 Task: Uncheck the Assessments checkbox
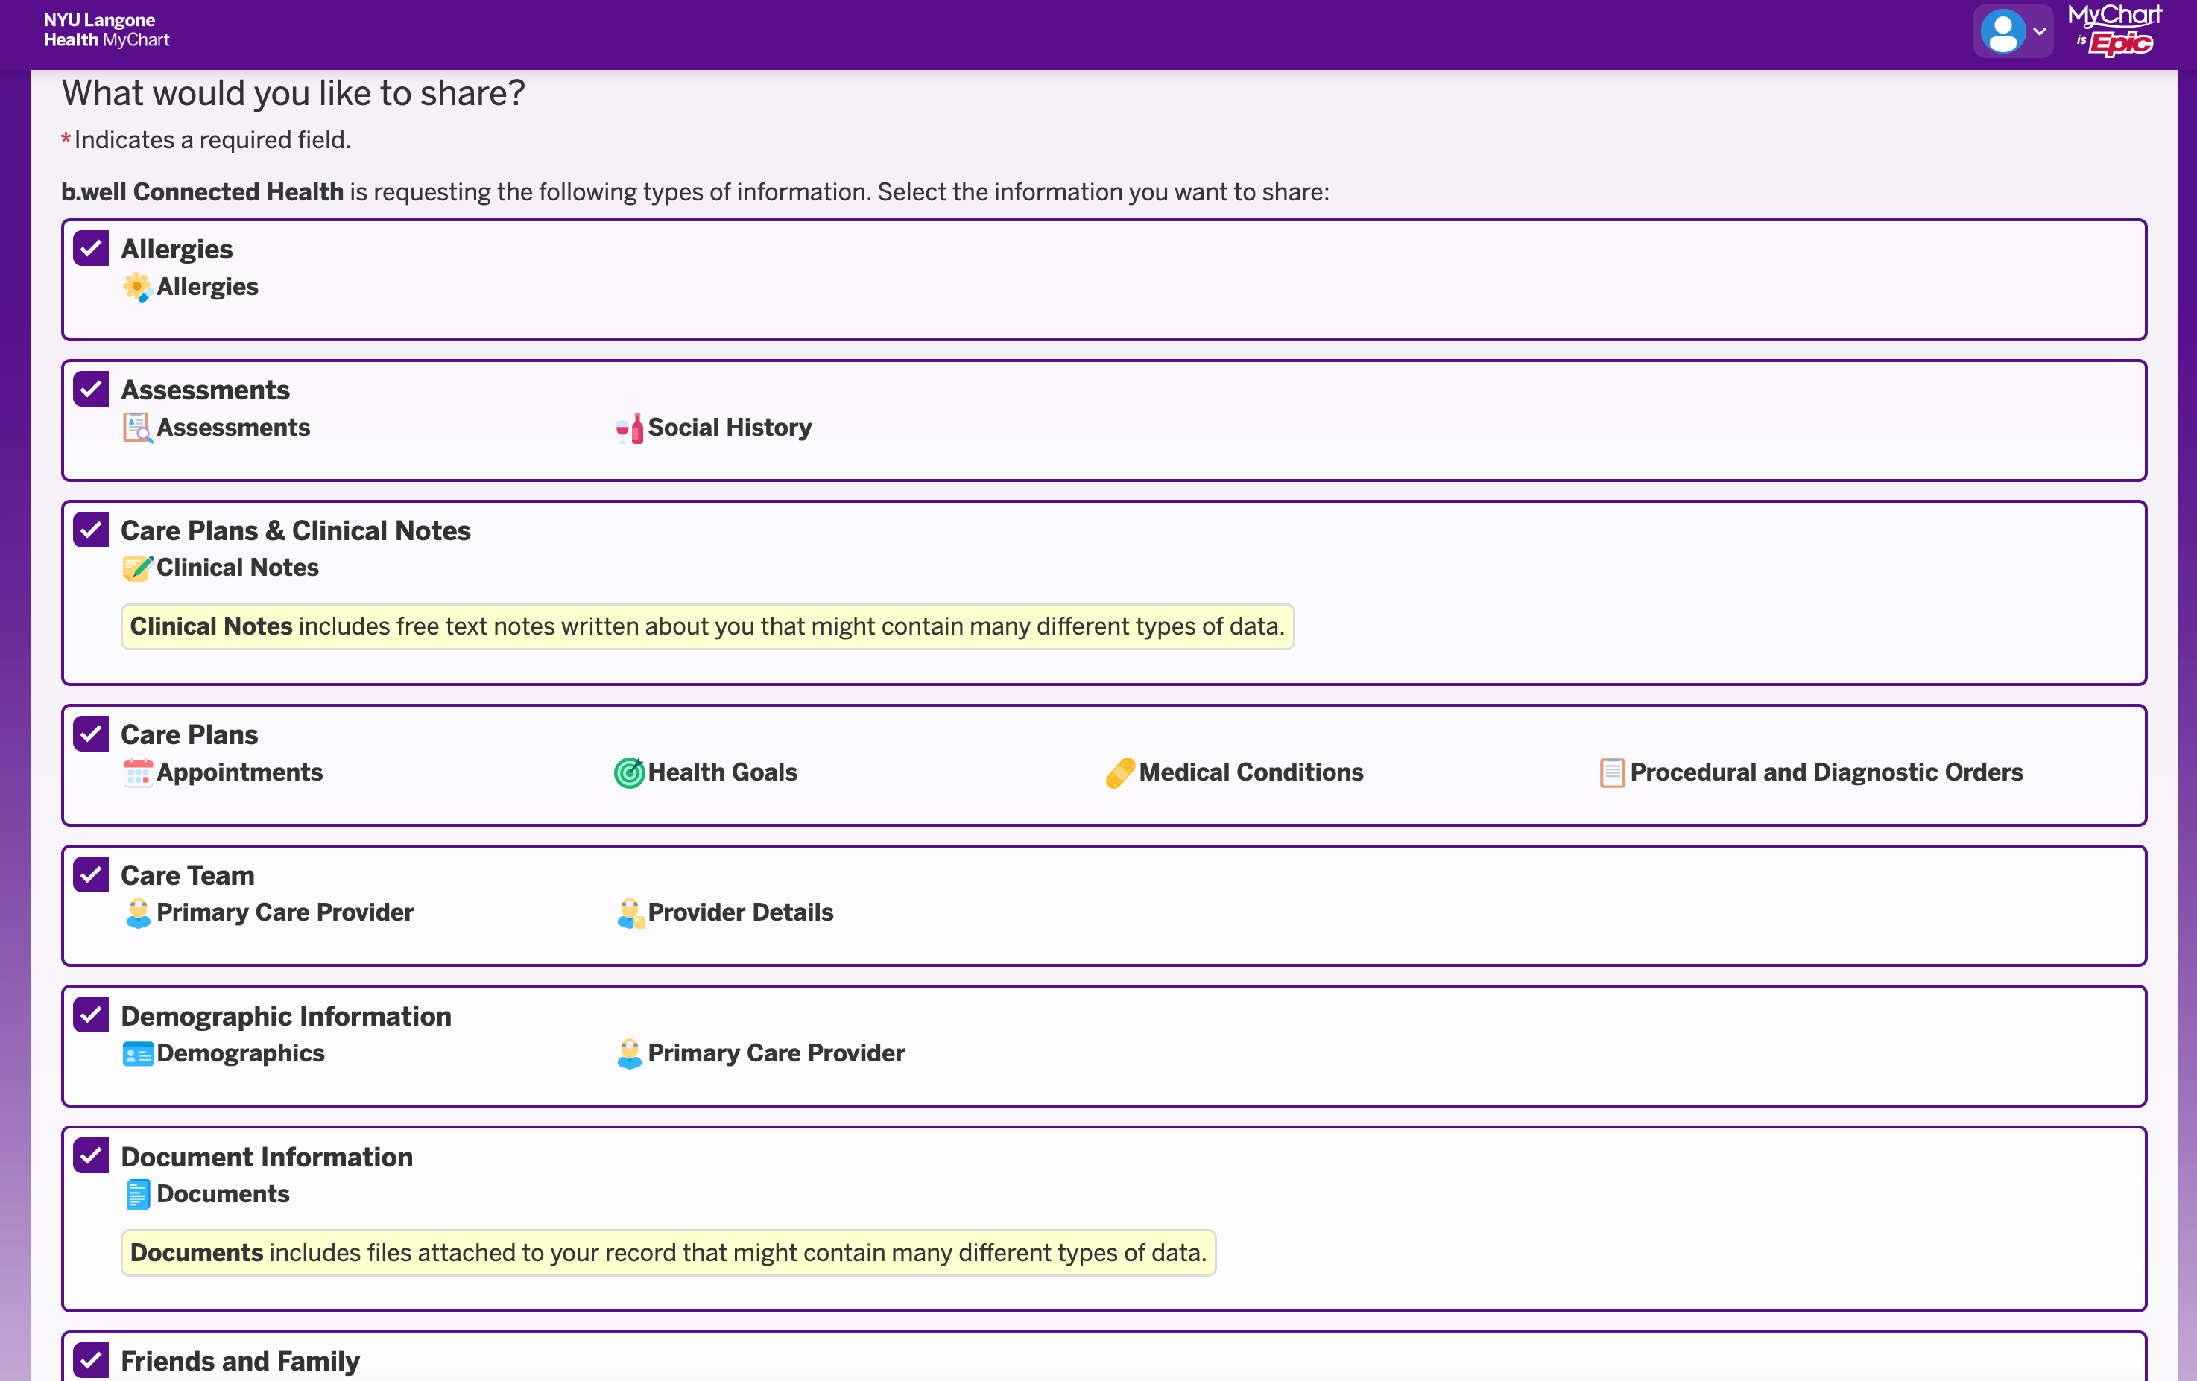pyautogui.click(x=91, y=390)
